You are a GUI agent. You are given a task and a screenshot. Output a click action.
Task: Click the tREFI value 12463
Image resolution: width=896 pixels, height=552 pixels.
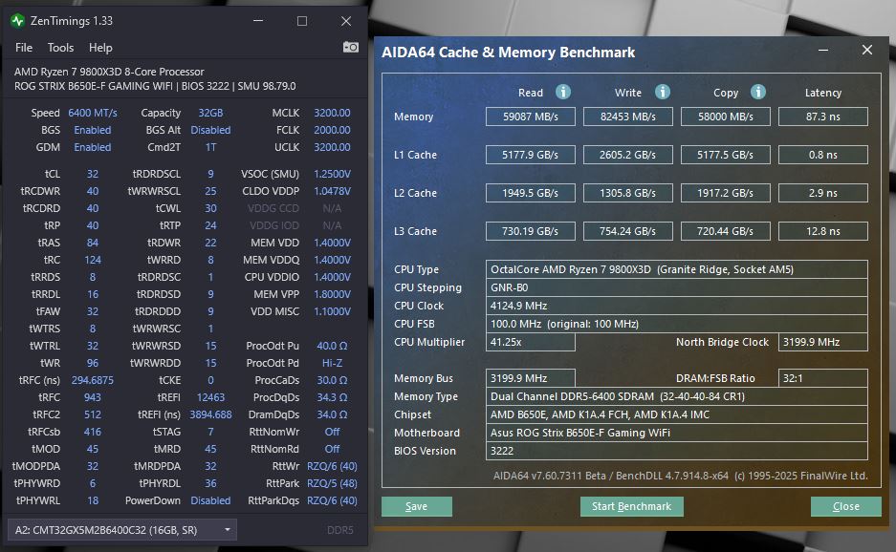tap(211, 397)
